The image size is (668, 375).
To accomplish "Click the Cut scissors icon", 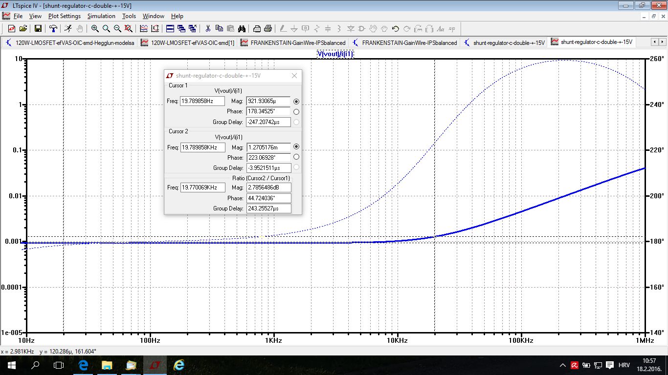I will point(208,28).
